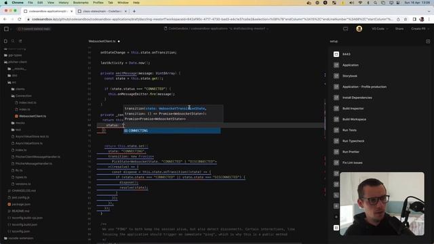Click the Run Typecheck task icon

[x=336, y=141]
